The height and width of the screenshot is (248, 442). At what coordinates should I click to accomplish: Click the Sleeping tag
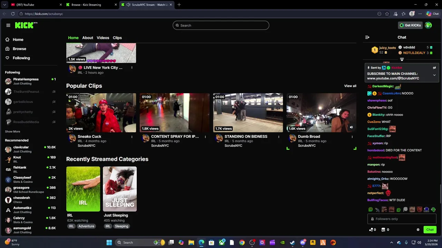point(122,226)
